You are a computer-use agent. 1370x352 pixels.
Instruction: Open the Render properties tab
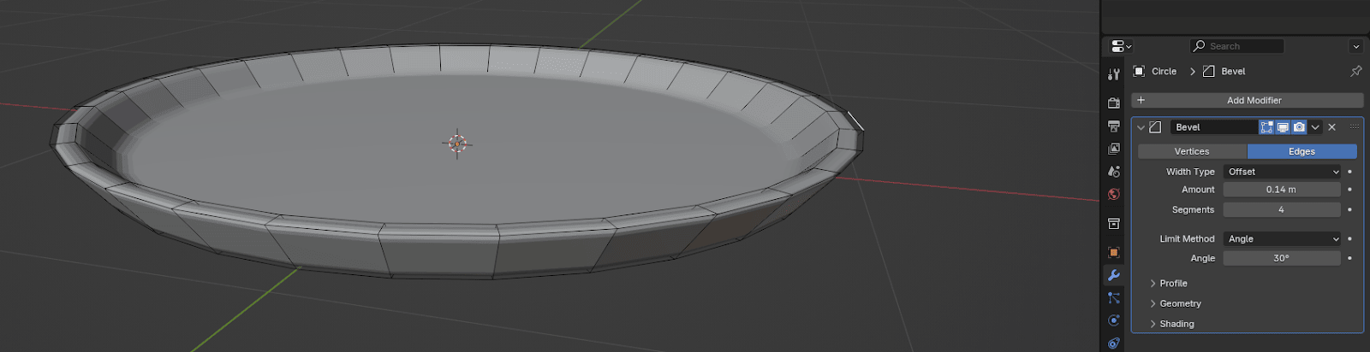[x=1113, y=103]
